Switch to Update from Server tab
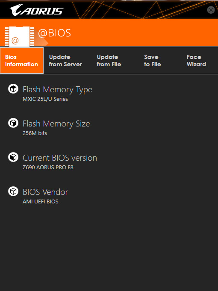Viewport: 218px width, 291px height. coord(65,61)
